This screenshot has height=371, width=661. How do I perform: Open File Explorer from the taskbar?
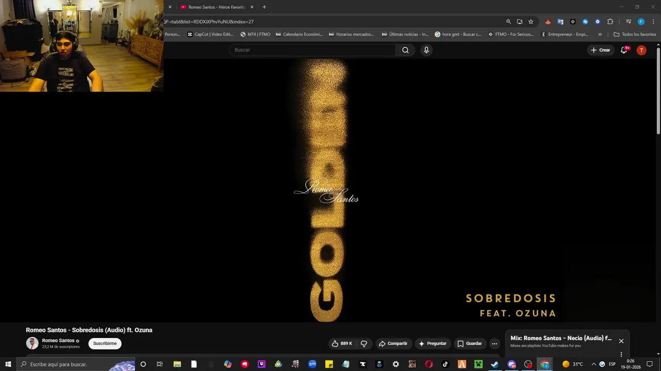pyautogui.click(x=177, y=364)
